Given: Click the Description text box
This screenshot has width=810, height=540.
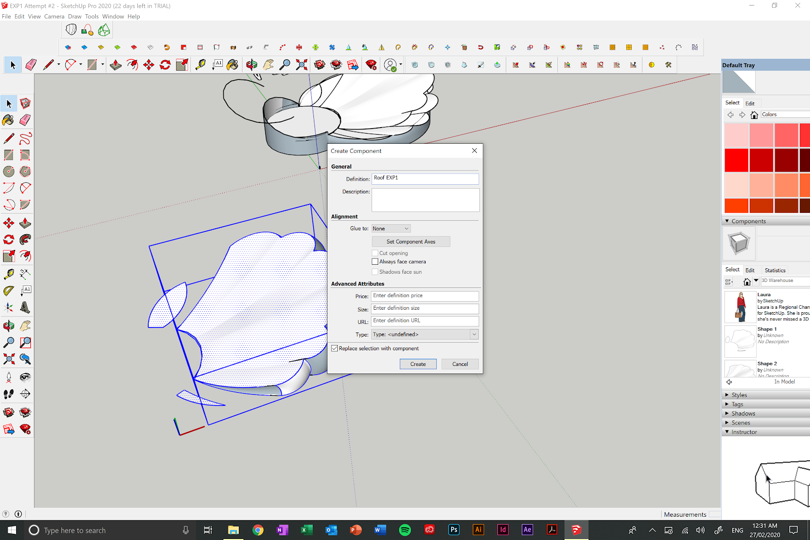Looking at the screenshot, I should 426,200.
